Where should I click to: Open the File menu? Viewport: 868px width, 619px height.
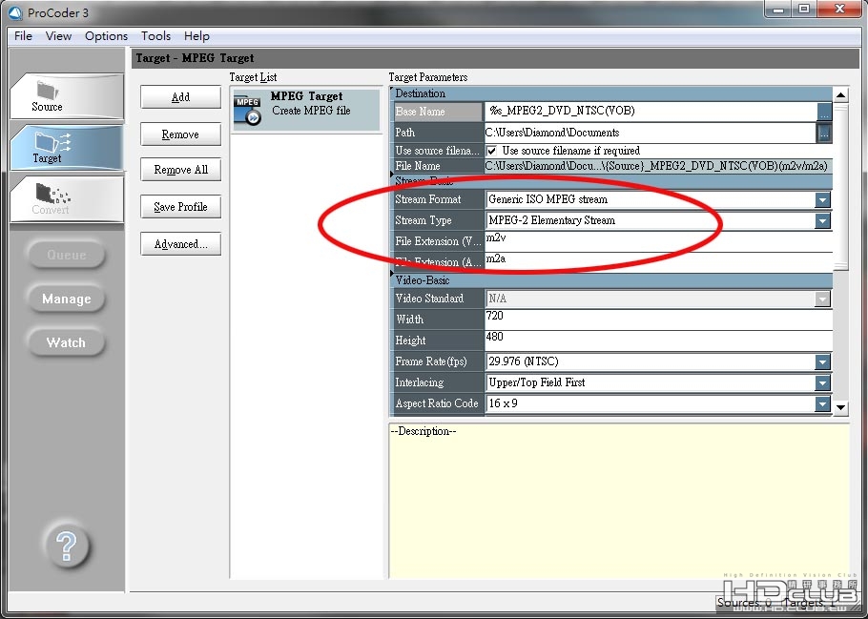coord(23,36)
